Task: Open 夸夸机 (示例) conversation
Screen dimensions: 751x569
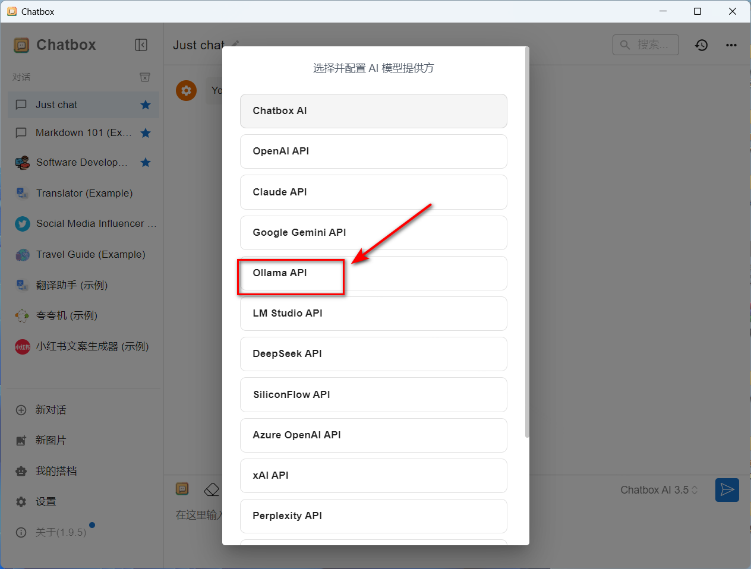Action: click(83, 316)
